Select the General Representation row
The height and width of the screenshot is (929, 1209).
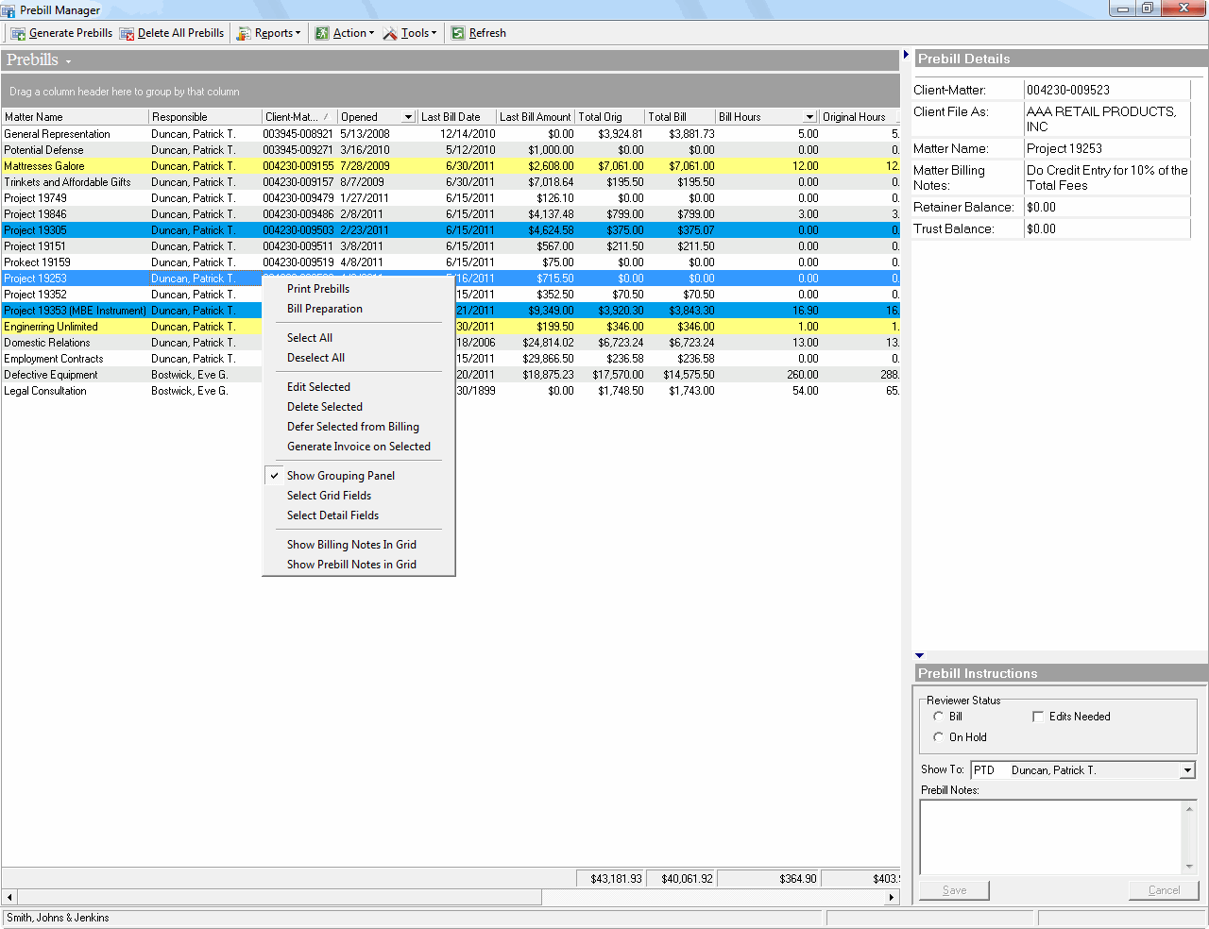(x=451, y=134)
